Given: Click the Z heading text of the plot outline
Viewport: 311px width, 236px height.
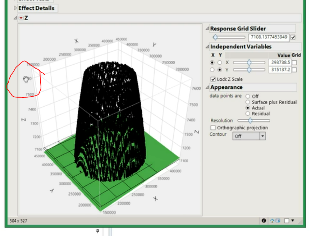Looking at the screenshot, I should 26,18.
